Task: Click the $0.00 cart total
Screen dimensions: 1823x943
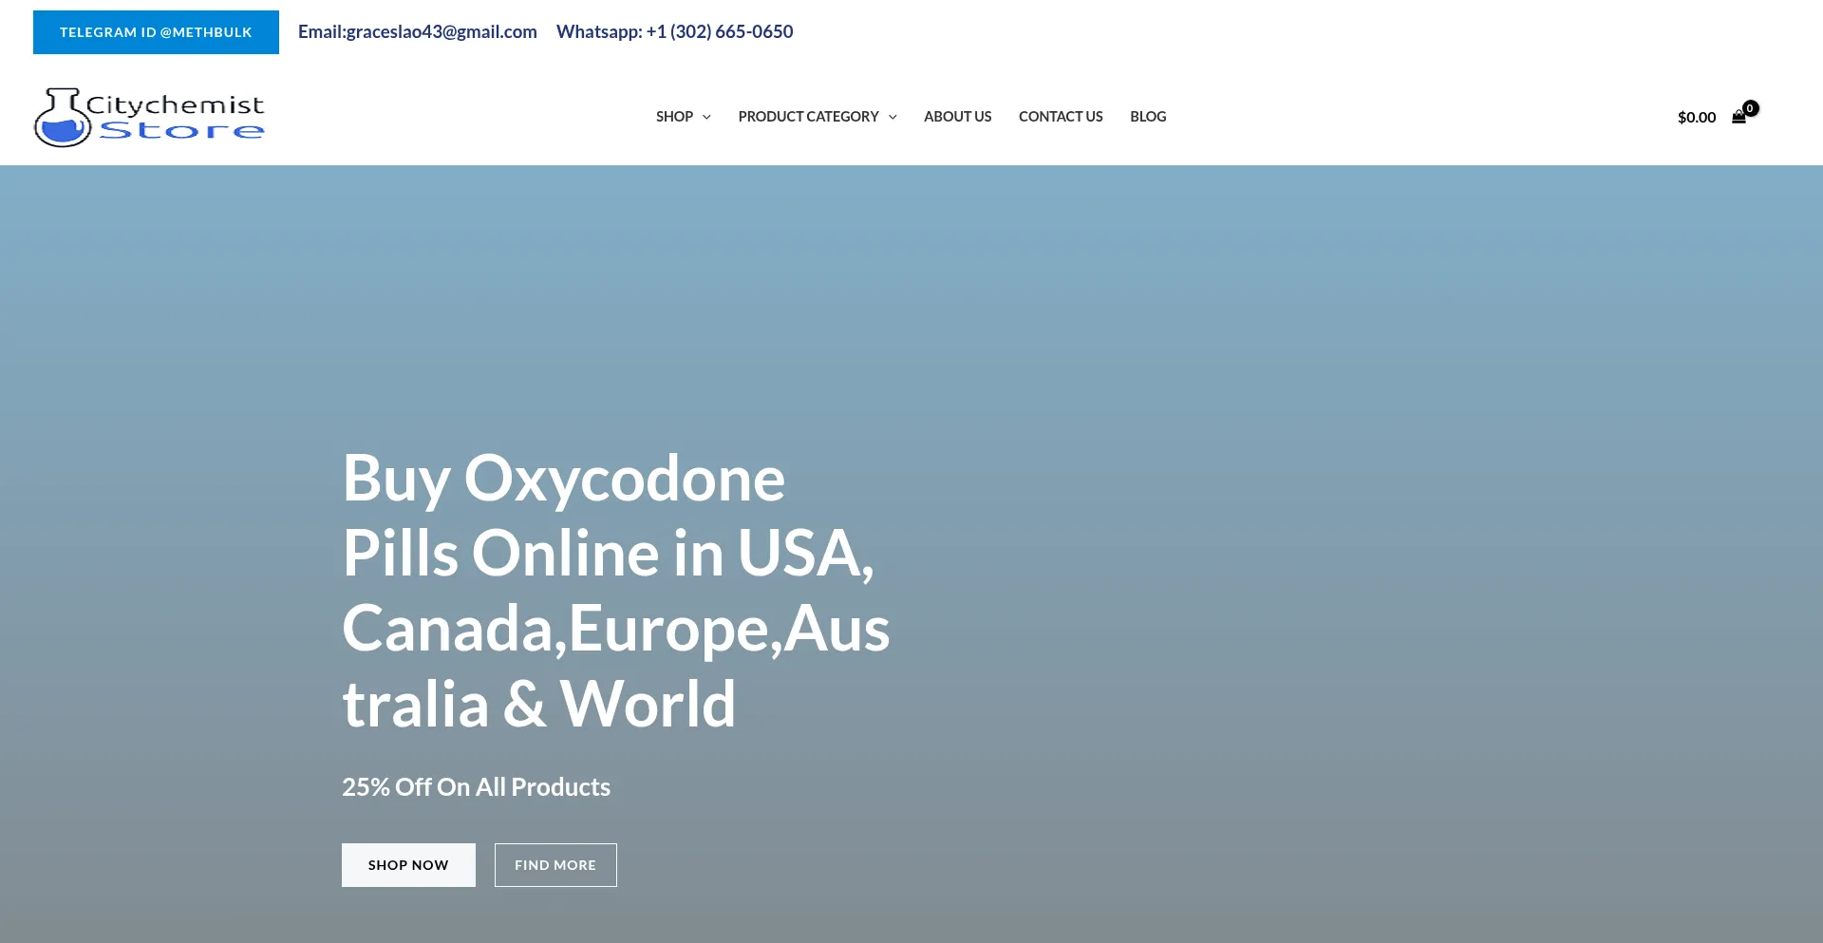Action: (1696, 118)
